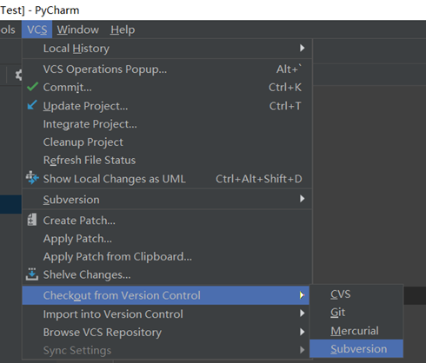Expand Import into Version Control arrow
This screenshot has width=426, height=363.
(303, 313)
